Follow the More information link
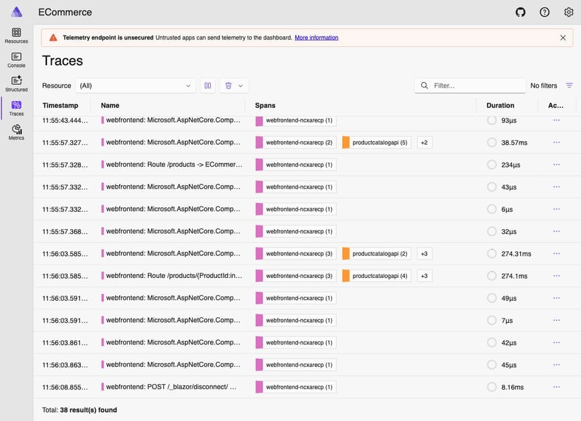 317,37
